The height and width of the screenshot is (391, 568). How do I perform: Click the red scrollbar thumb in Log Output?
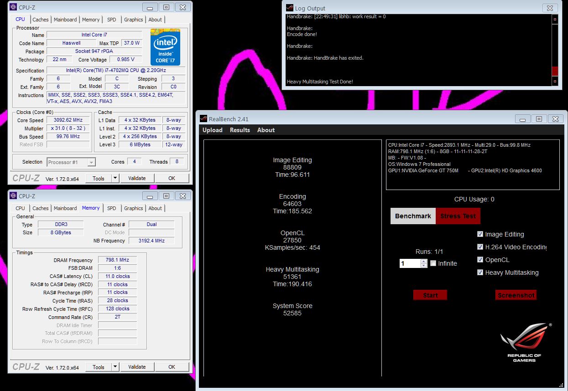(555, 71)
